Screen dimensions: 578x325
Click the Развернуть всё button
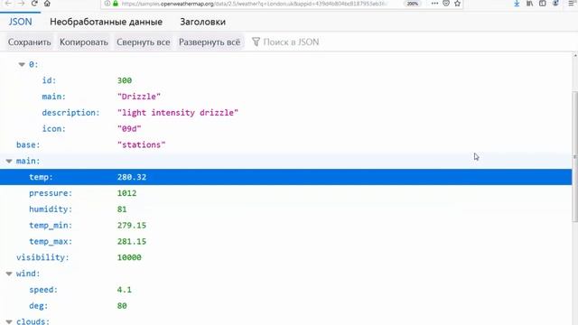(210, 42)
